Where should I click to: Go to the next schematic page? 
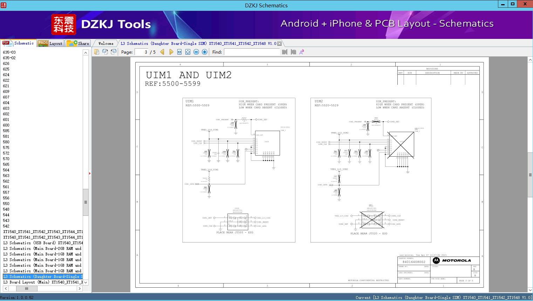tap(171, 52)
